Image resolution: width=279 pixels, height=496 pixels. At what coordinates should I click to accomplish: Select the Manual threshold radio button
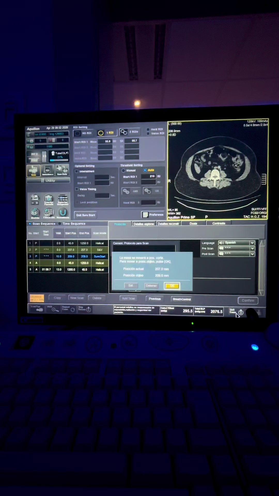(x=123, y=171)
